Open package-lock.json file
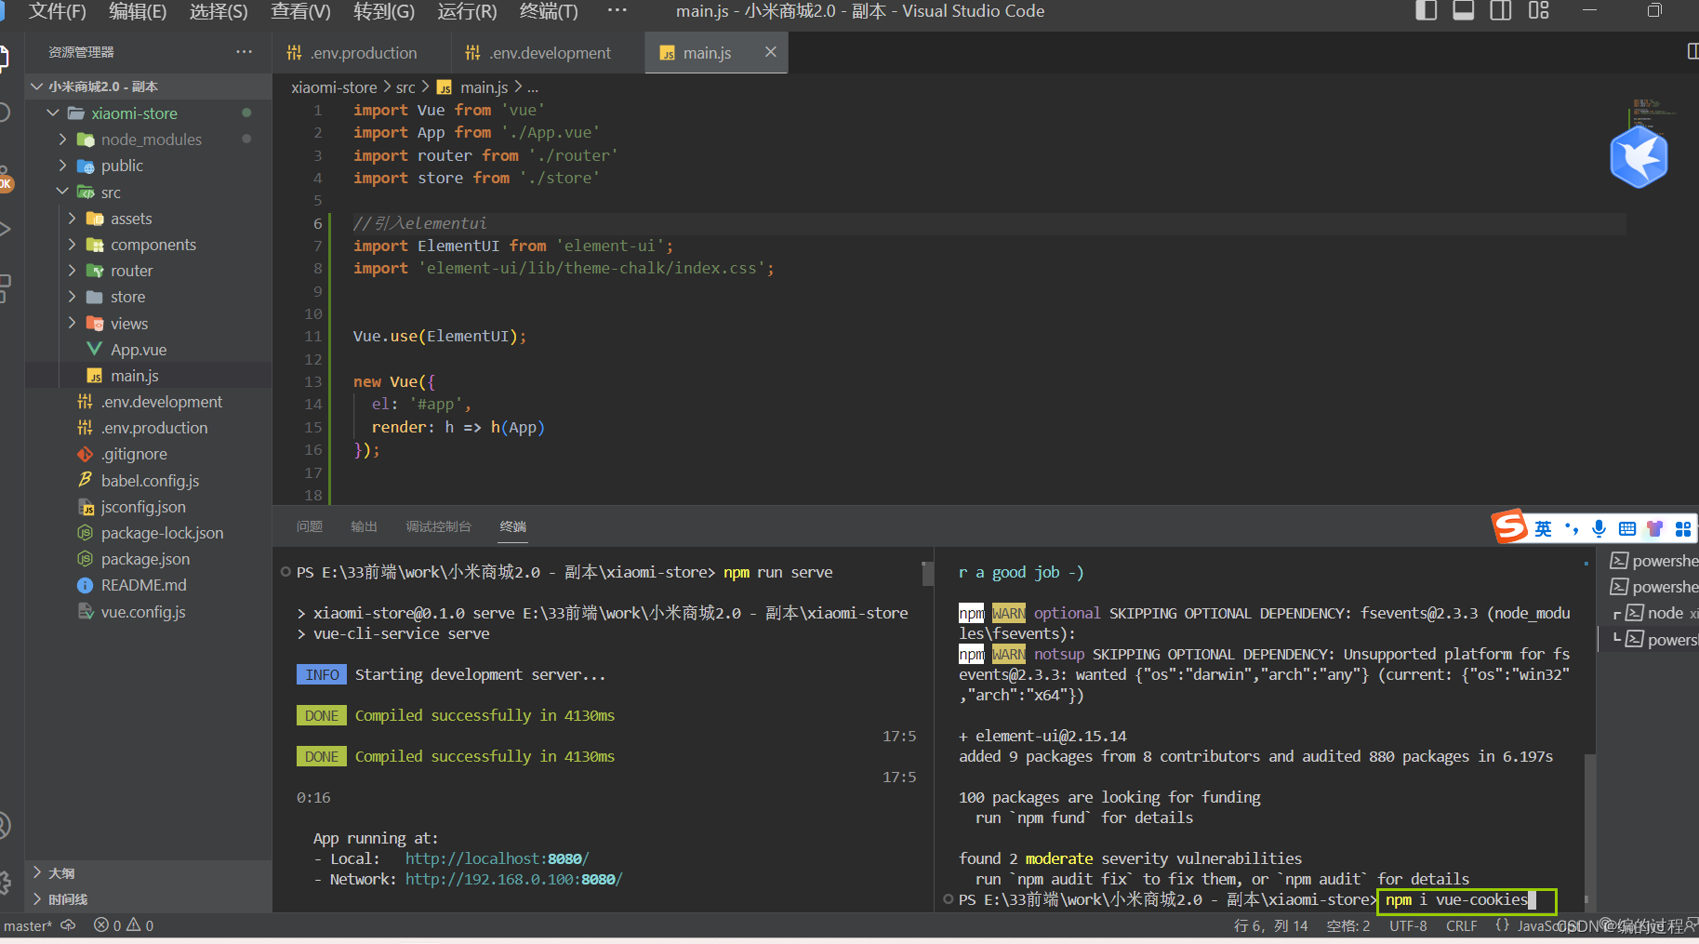Image resolution: width=1699 pixels, height=944 pixels. coord(149,533)
